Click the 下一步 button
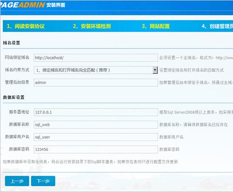The image size is (233, 192). click(43, 181)
